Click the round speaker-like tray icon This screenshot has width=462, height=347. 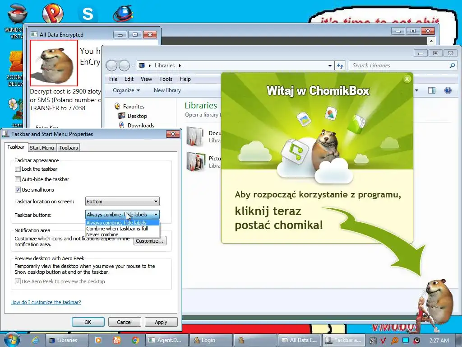click(x=416, y=341)
